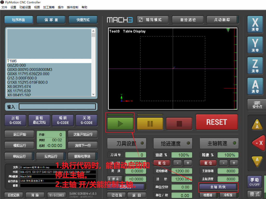Toggle the Z 禁止 inhibit button
The width and height of the screenshot is (266, 199).
pos(115,179)
